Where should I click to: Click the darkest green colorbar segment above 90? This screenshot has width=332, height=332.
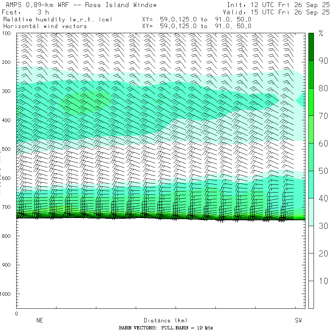(x=311, y=47)
